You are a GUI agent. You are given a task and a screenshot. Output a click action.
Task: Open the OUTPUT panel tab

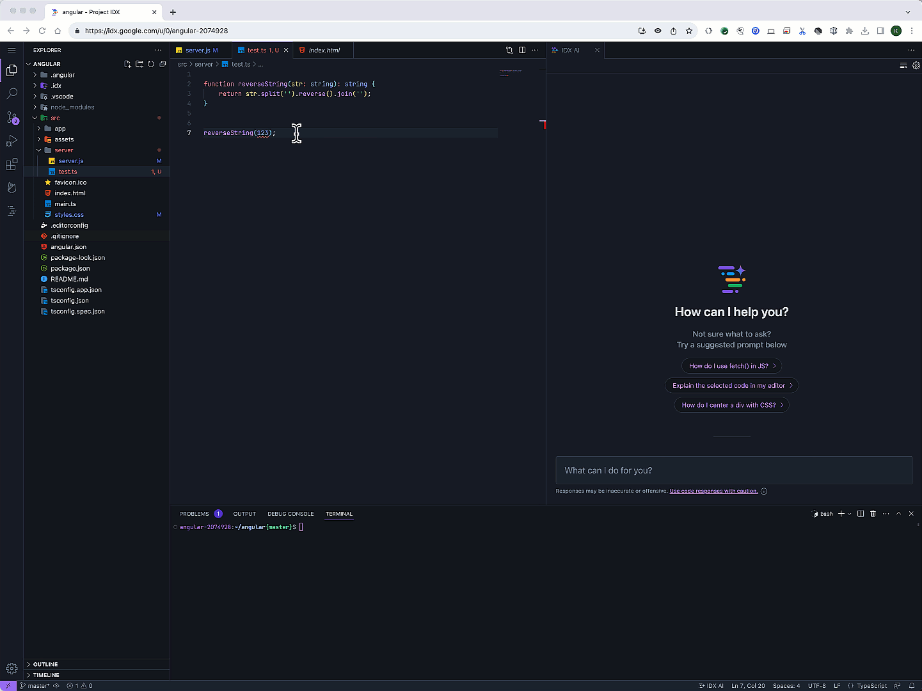(x=244, y=514)
